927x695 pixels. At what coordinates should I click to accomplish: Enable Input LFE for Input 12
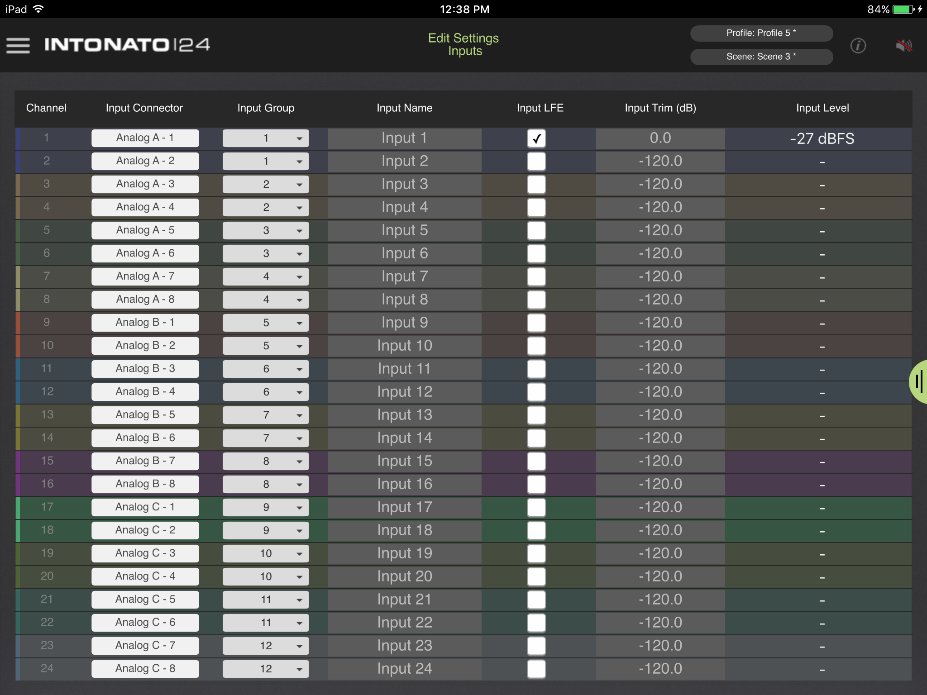[x=536, y=392]
